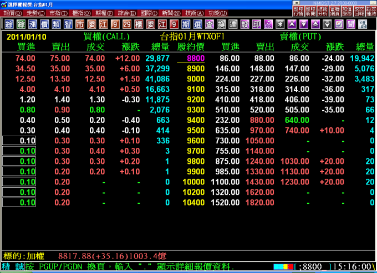Click the put ask price 1820.00
This screenshot has width=377, height=273.
tap(260, 203)
